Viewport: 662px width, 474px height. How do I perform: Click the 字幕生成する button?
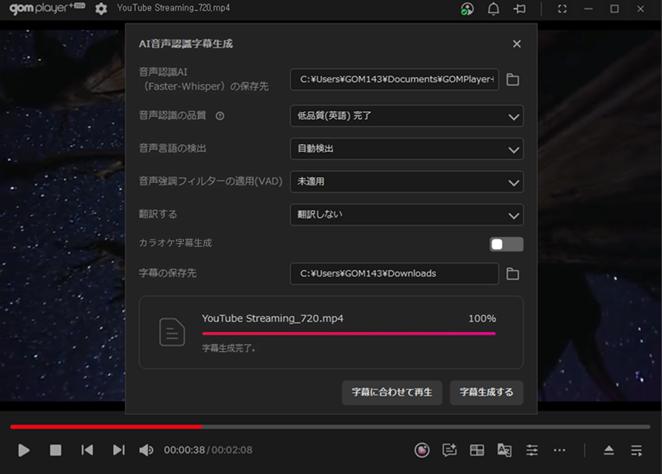(x=486, y=392)
